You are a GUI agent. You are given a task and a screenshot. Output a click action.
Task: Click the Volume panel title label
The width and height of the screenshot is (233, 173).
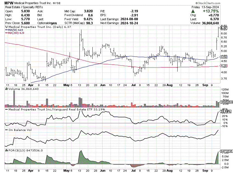tap(24, 89)
